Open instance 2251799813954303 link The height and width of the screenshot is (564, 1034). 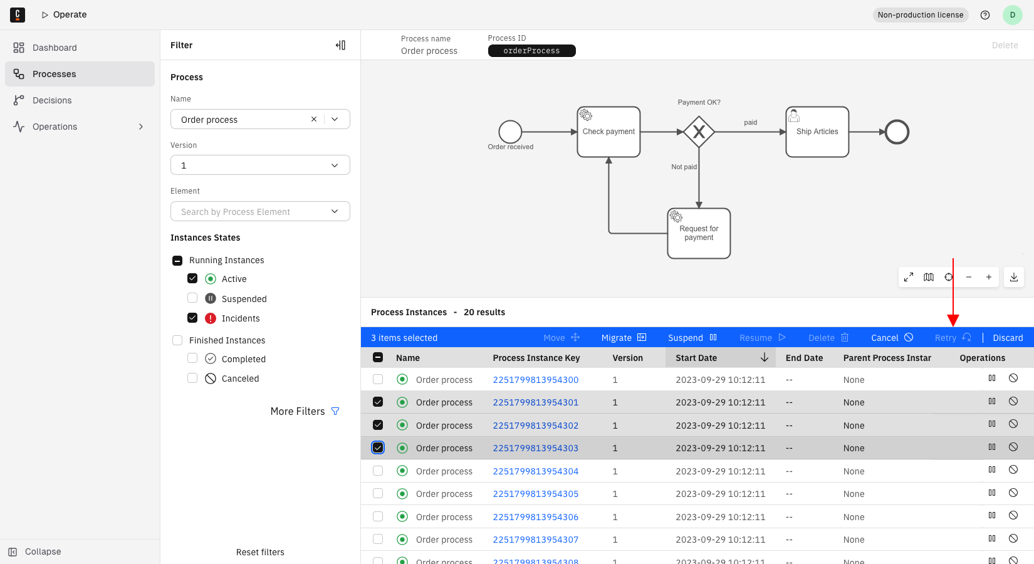[x=536, y=448]
